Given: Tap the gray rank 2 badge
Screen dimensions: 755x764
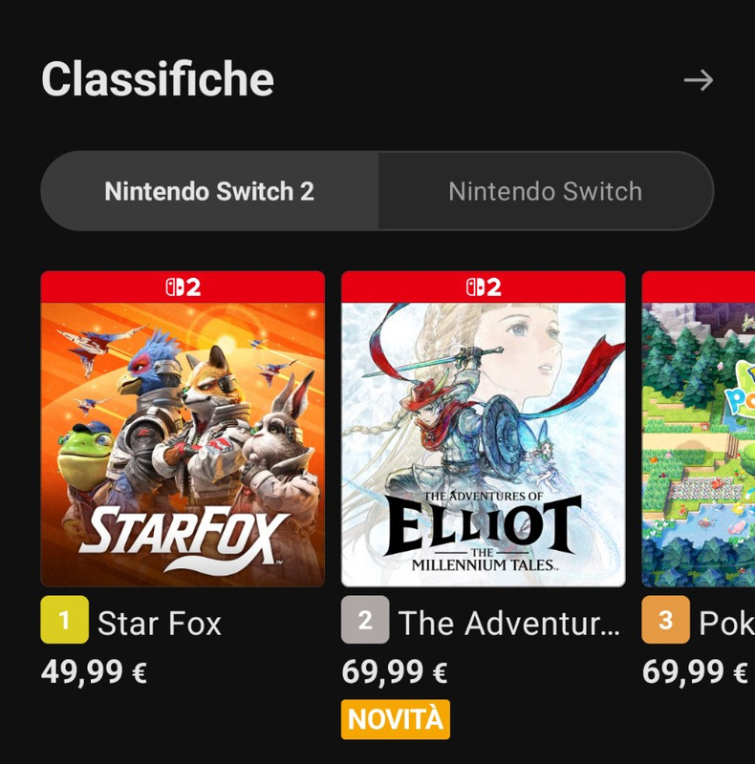Looking at the screenshot, I should (x=365, y=620).
